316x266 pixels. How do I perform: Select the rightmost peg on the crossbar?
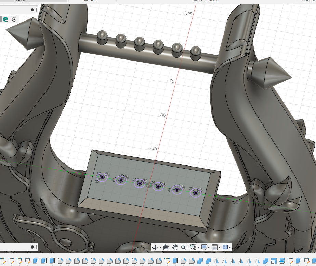click(x=196, y=53)
